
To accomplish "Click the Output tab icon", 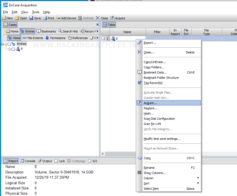I will pyautogui.click(x=40, y=161).
